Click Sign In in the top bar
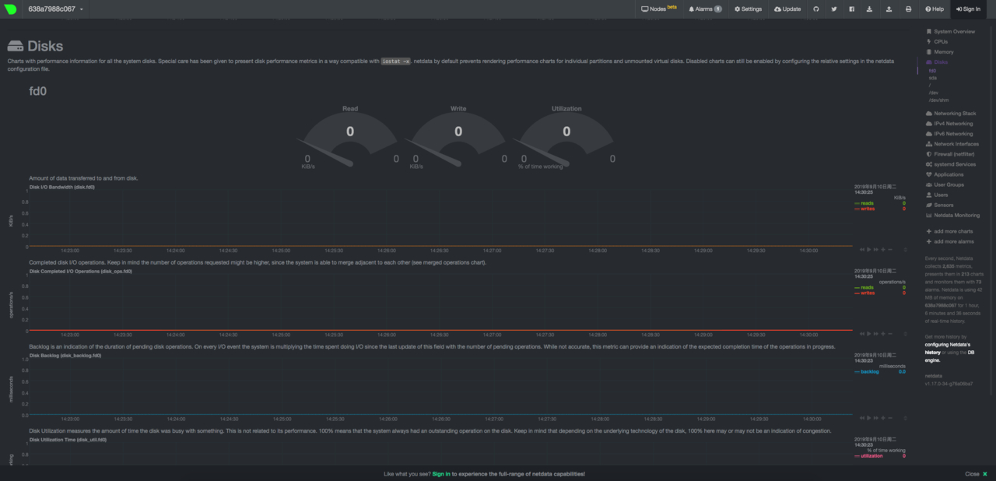Screen dimensions: 996x481 pyautogui.click(x=968, y=9)
